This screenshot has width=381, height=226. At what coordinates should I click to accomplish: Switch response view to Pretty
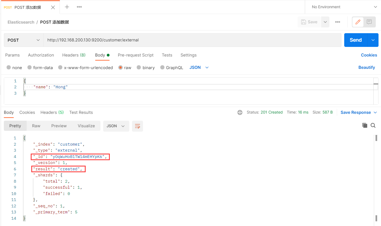[15, 126]
